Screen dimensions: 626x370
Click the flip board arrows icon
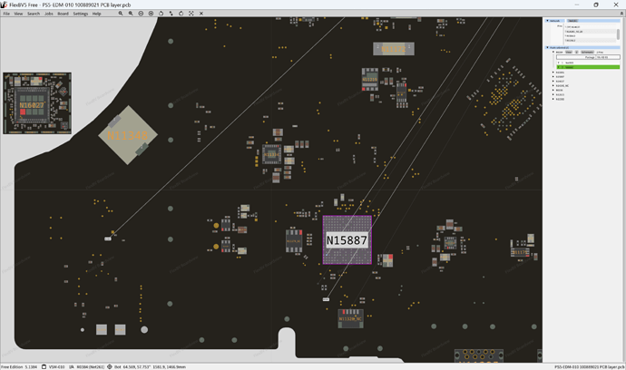[x=171, y=14]
